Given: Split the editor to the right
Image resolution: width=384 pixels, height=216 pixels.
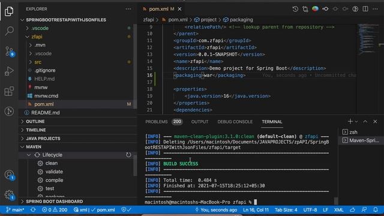Looking at the screenshot, I should pyautogui.click(x=365, y=9).
